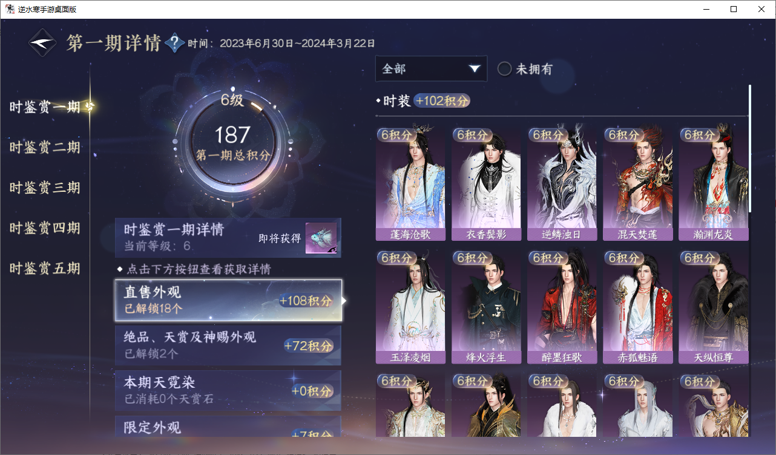Click the costume list vertical scrollbar
The image size is (776, 455).
(750, 148)
